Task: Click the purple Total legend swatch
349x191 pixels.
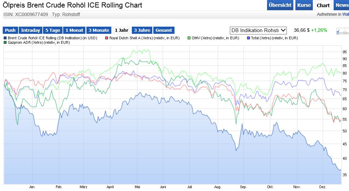Action: coord(248,38)
